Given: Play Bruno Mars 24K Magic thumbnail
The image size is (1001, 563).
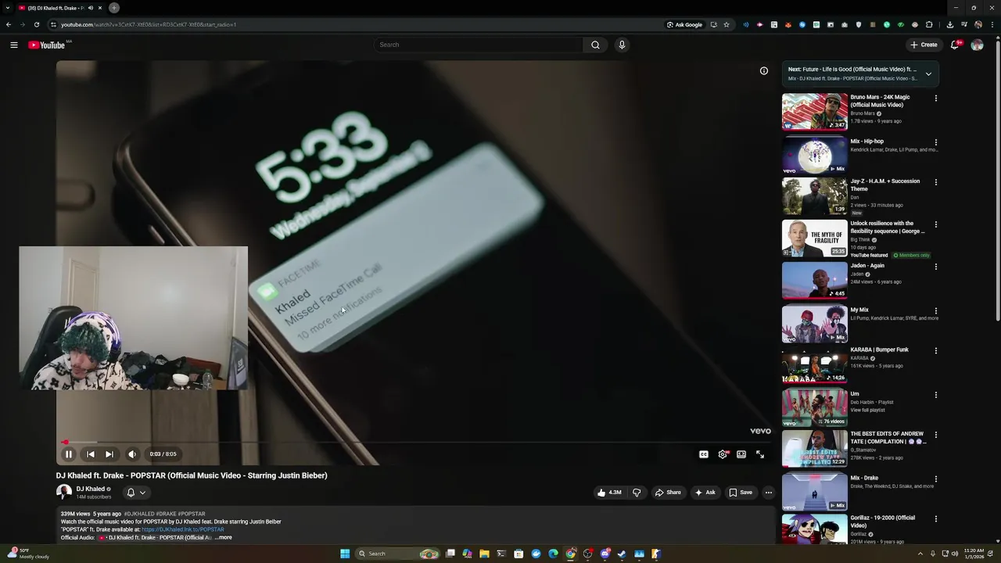Looking at the screenshot, I should 815,112.
